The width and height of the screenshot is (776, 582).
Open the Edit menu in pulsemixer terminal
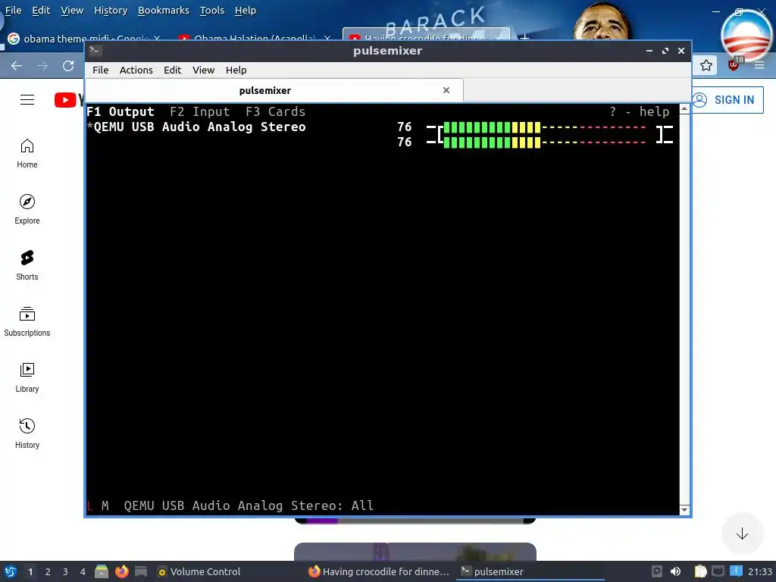[172, 70]
